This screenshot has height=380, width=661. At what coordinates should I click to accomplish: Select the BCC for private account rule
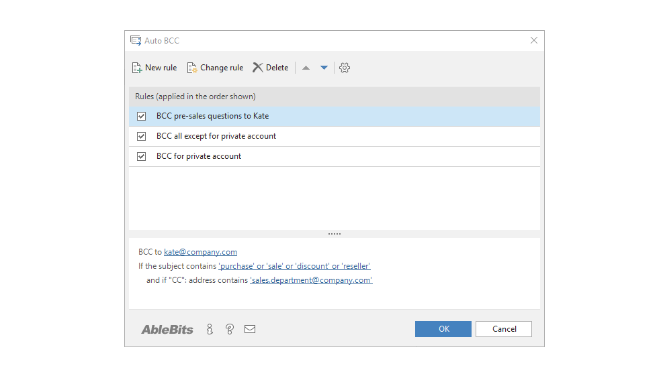pyautogui.click(x=335, y=156)
